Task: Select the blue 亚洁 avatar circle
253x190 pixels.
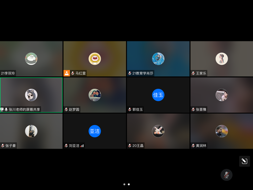Action: click(95, 131)
